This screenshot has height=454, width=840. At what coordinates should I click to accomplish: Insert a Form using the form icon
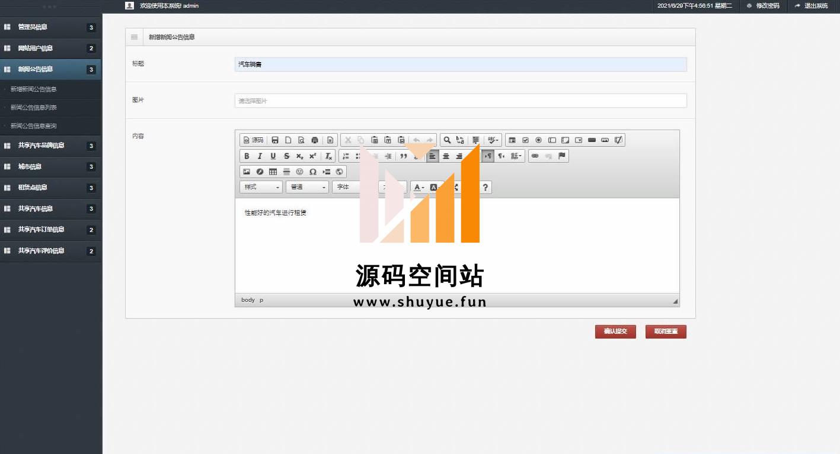[x=512, y=140]
